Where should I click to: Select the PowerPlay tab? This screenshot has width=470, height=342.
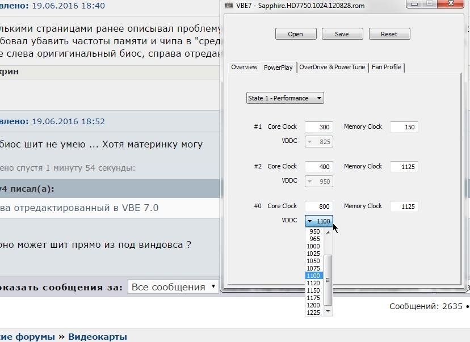click(x=278, y=67)
